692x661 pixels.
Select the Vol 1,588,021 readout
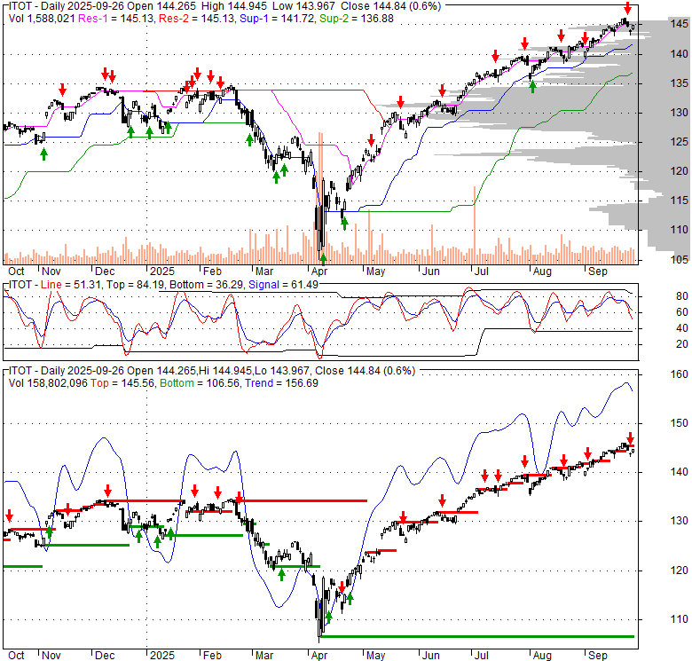[x=42, y=19]
